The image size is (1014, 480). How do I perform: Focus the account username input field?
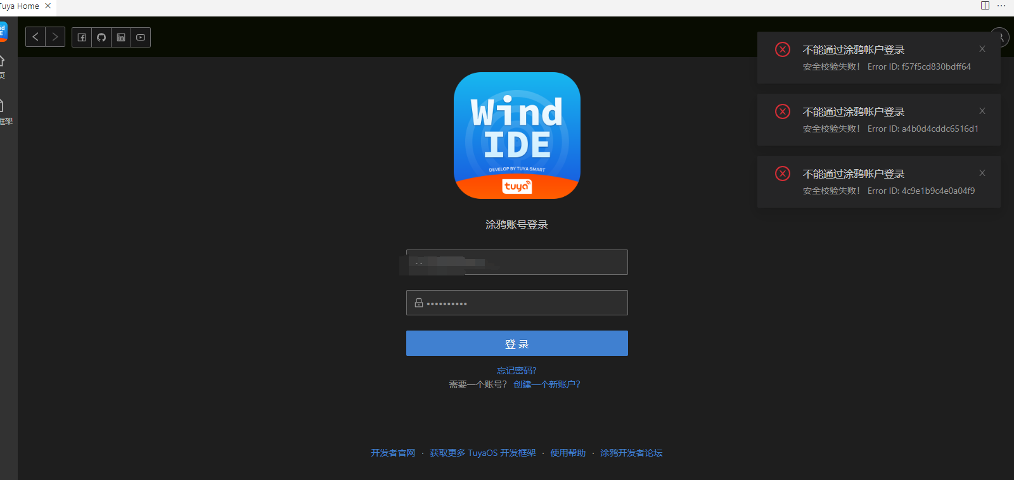pyautogui.click(x=517, y=262)
